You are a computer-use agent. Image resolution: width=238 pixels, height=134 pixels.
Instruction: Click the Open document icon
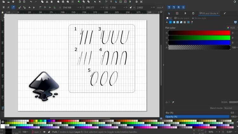point(3,2)
